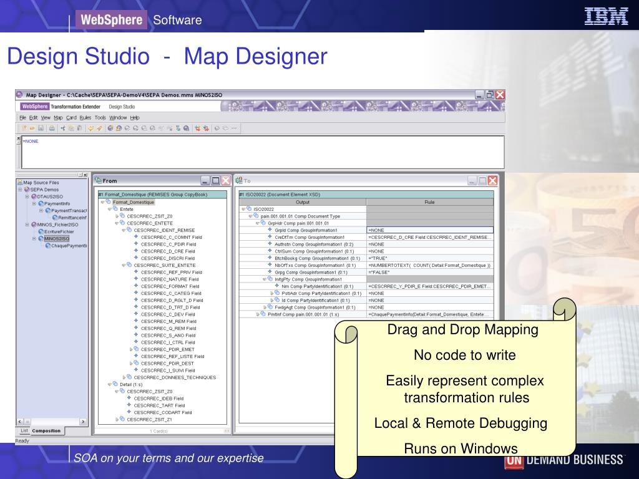Click the Save disk toolbar icon
The height and width of the screenshot is (479, 639).
click(41, 128)
